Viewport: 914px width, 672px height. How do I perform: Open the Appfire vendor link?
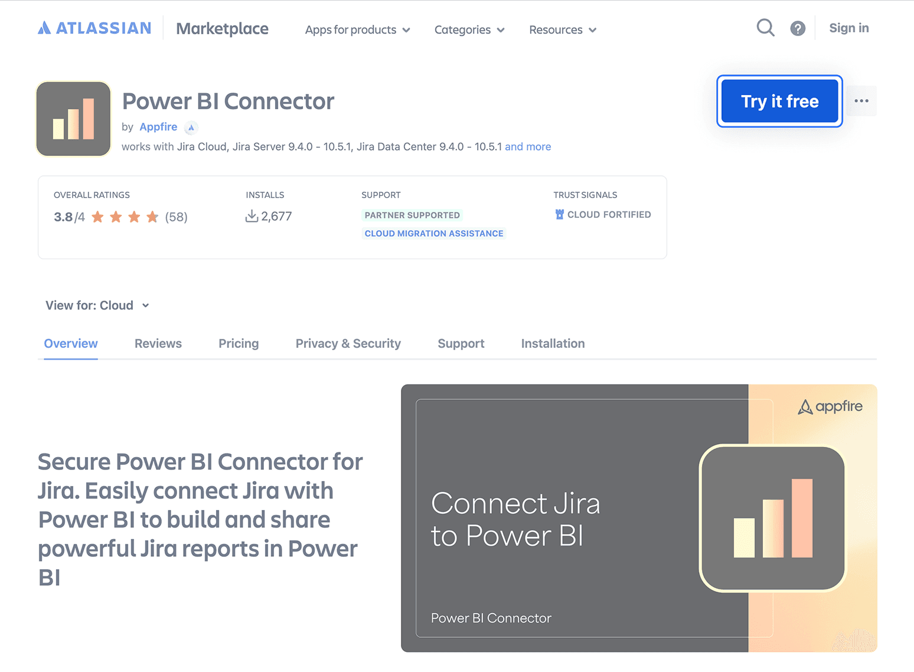pyautogui.click(x=158, y=127)
